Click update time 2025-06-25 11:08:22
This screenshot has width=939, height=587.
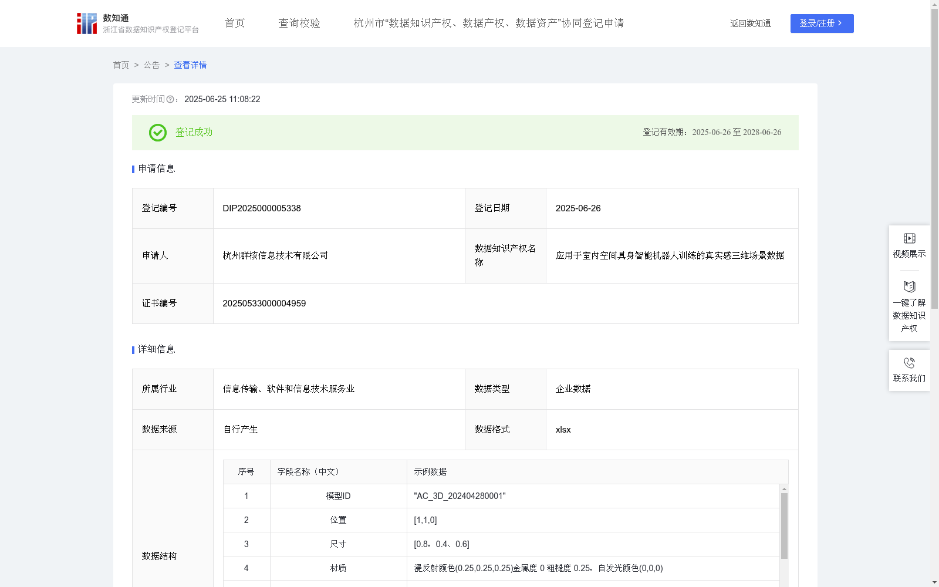[222, 99]
